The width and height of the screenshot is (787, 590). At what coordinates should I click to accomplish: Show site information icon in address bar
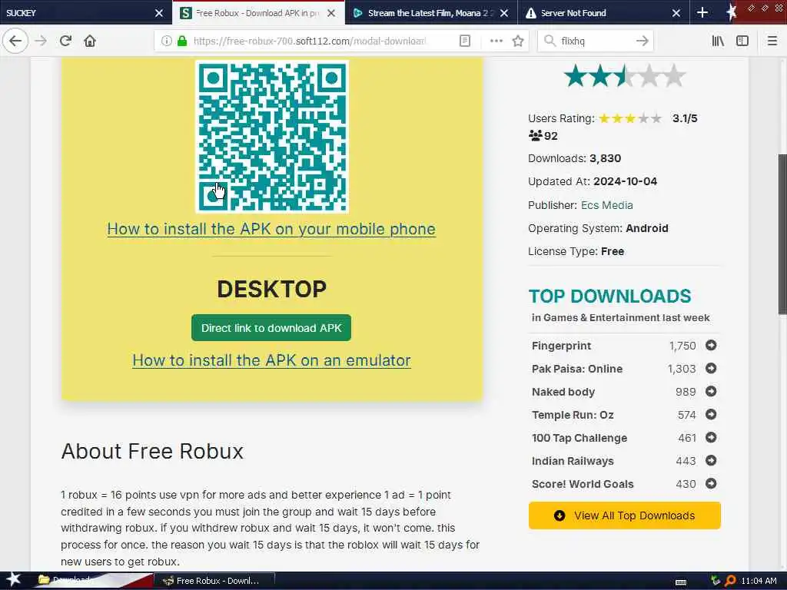point(167,41)
